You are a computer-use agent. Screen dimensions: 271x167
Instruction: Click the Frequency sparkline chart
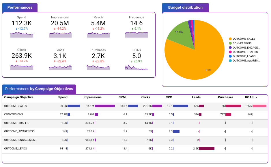(137, 35)
